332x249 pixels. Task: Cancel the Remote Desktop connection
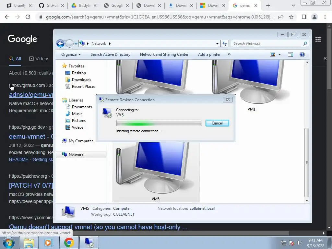[217, 123]
